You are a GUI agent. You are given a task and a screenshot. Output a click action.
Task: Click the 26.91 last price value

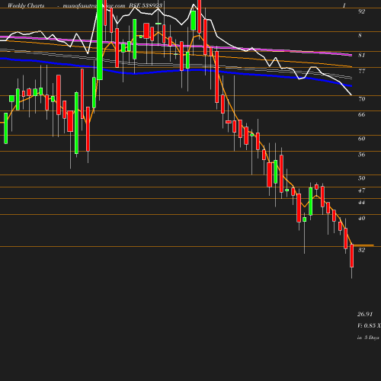point(365,314)
